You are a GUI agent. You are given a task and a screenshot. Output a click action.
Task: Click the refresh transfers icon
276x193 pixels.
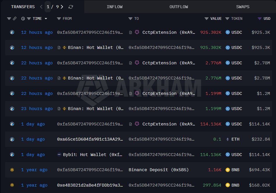tap(71, 7)
